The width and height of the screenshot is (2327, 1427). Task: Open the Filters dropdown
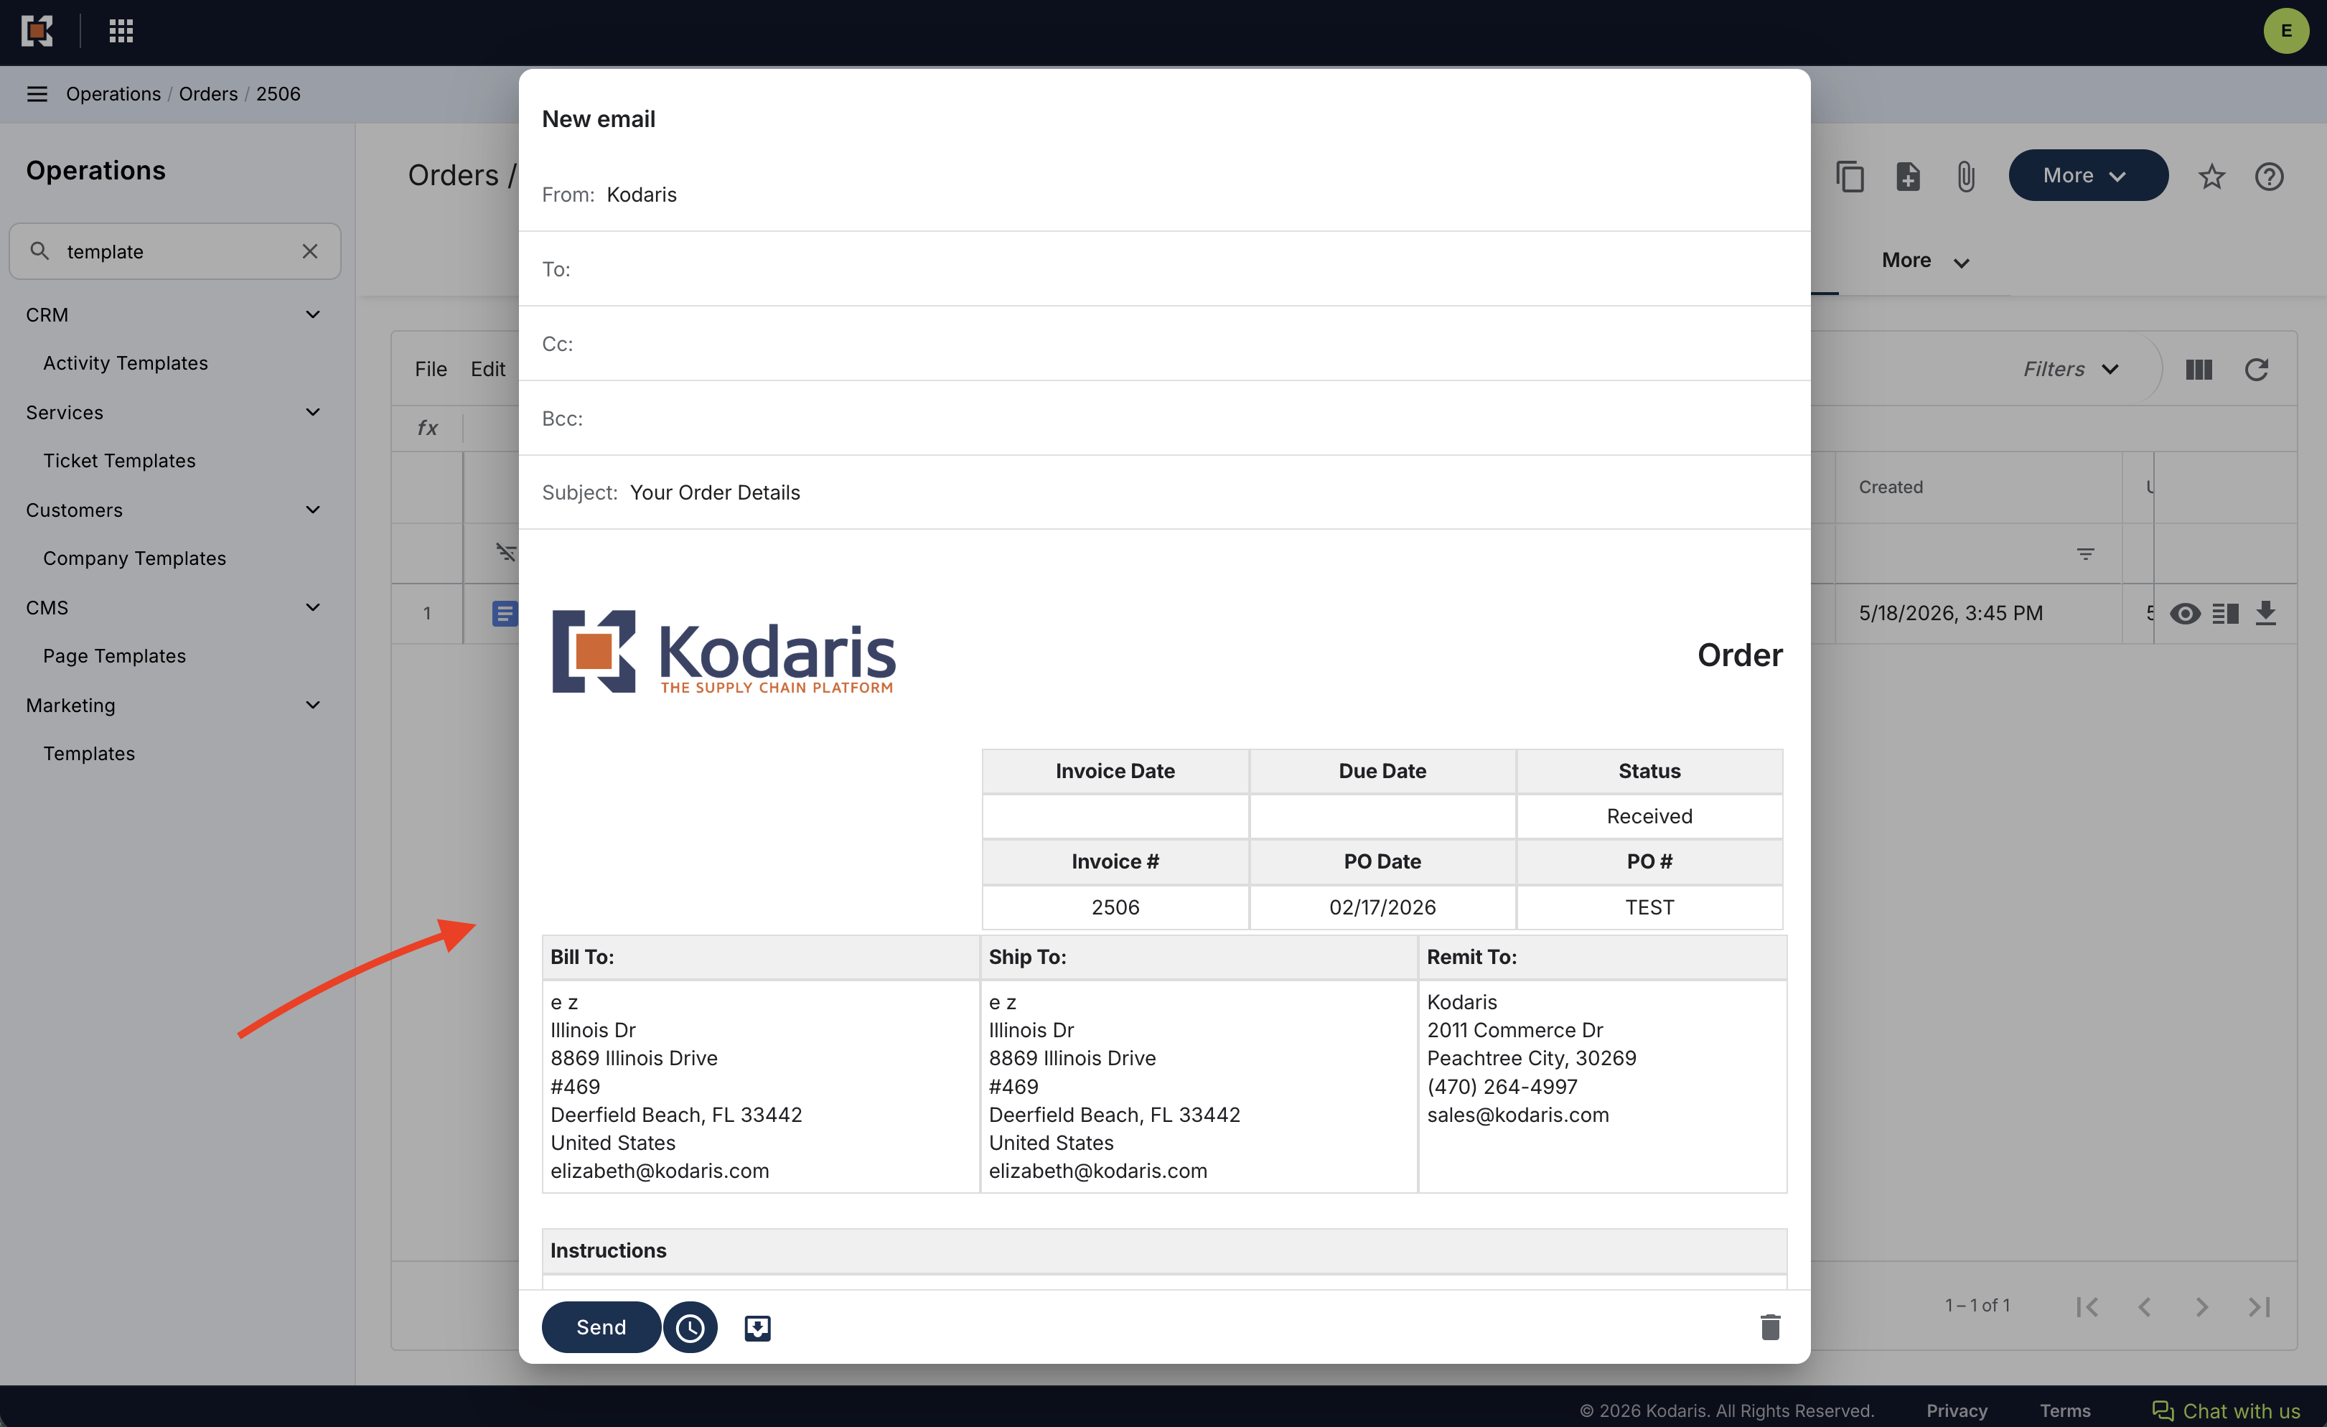2071,369
